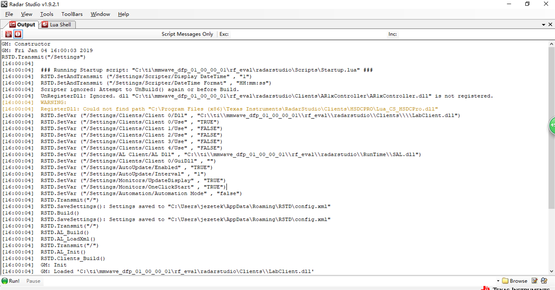The width and height of the screenshot is (555, 290).
Task: Select the orange 'WARNING:' log line
Action: coord(34,103)
